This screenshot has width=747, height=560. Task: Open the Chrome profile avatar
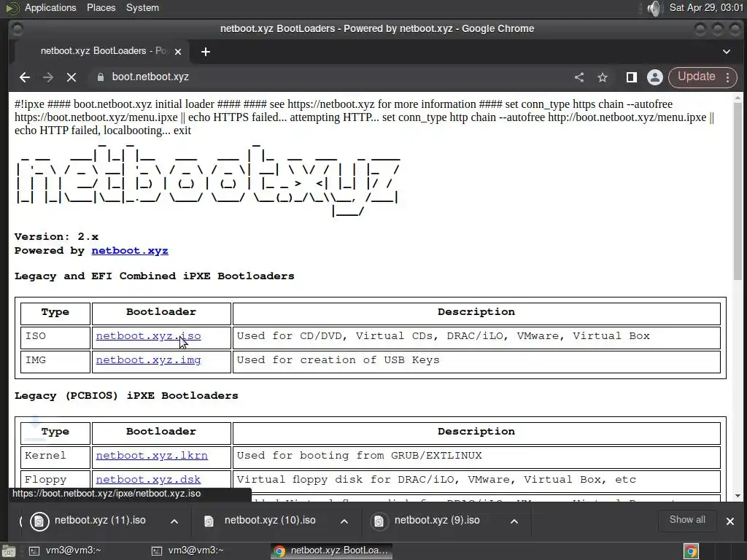click(x=655, y=77)
